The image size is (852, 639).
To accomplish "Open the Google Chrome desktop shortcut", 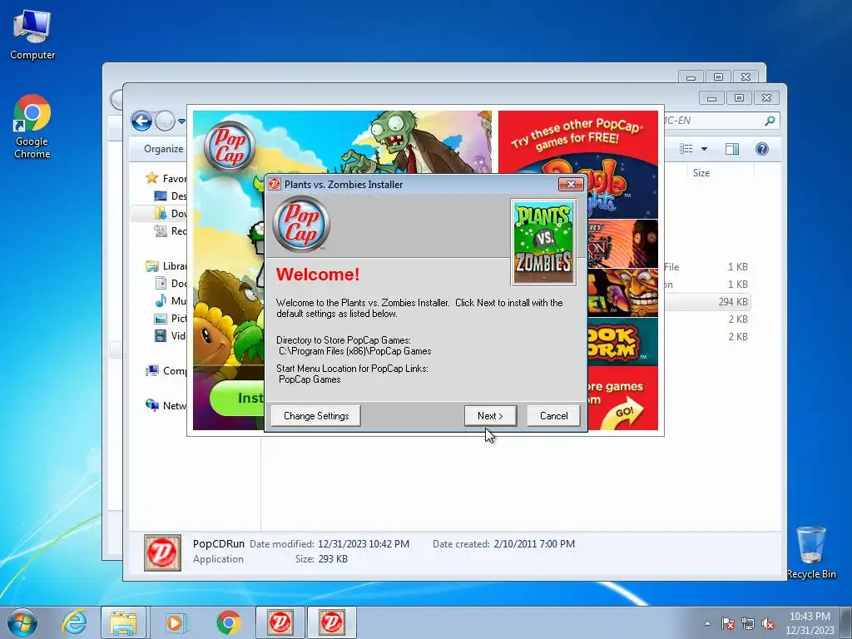I will (32, 126).
